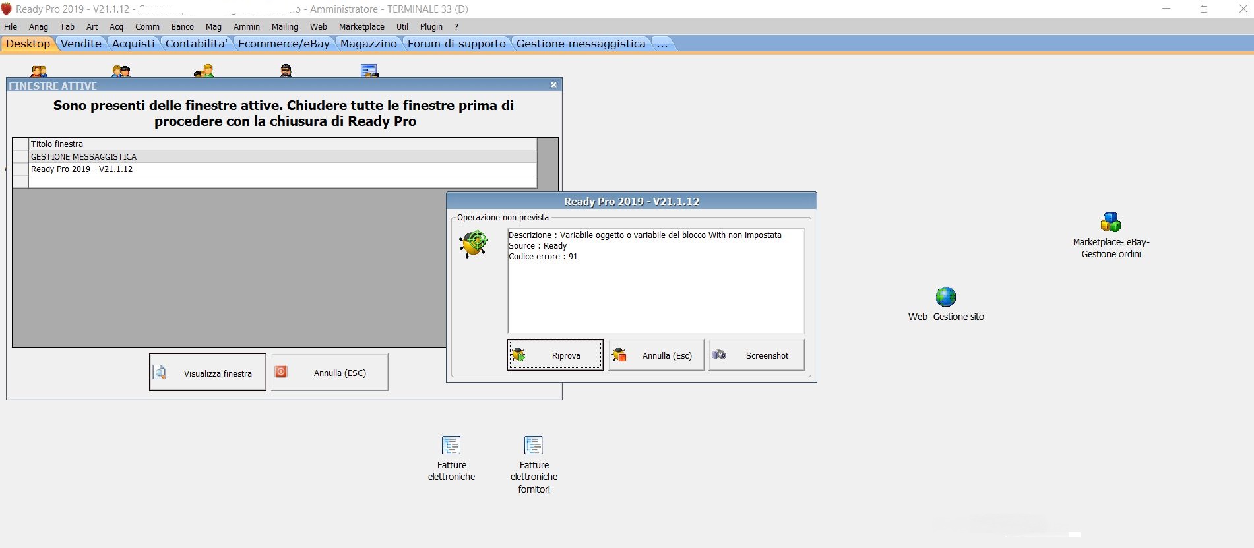Open the ? help menu

[456, 26]
